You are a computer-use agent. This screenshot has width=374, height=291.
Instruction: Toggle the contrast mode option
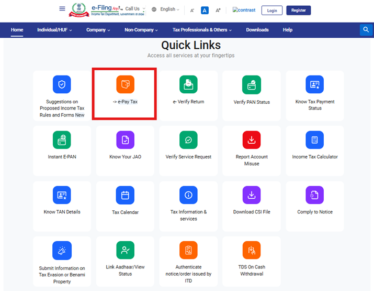pos(244,10)
